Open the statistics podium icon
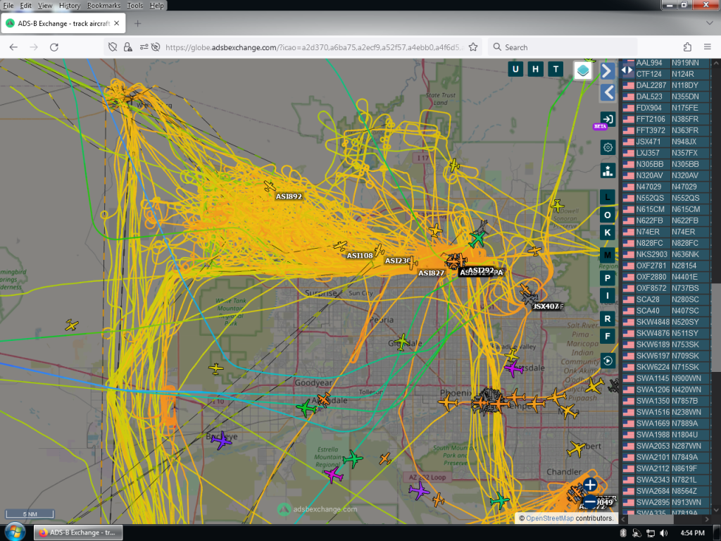Image resolution: width=721 pixels, height=541 pixels. click(x=608, y=170)
